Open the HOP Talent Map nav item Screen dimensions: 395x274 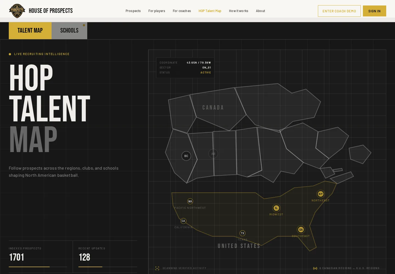(x=210, y=11)
